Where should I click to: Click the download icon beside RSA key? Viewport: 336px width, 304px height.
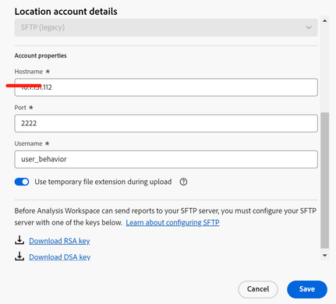(x=19, y=240)
